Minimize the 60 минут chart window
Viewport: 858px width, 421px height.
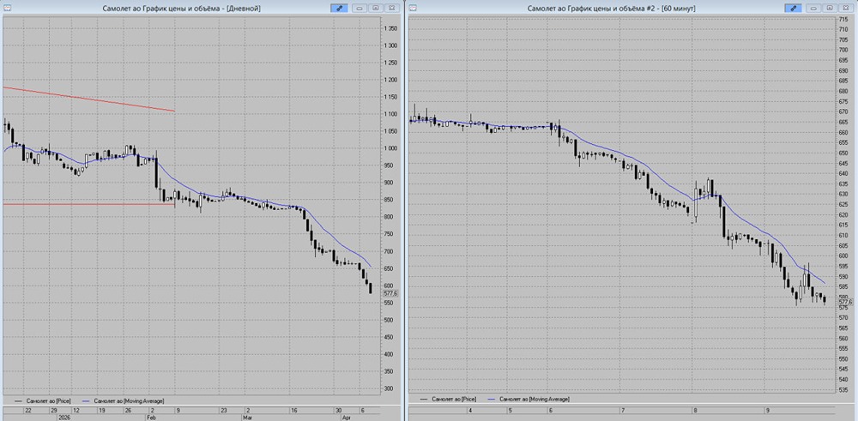(x=814, y=9)
